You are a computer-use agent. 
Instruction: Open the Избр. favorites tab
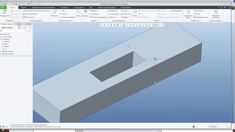click(x=28, y=24)
